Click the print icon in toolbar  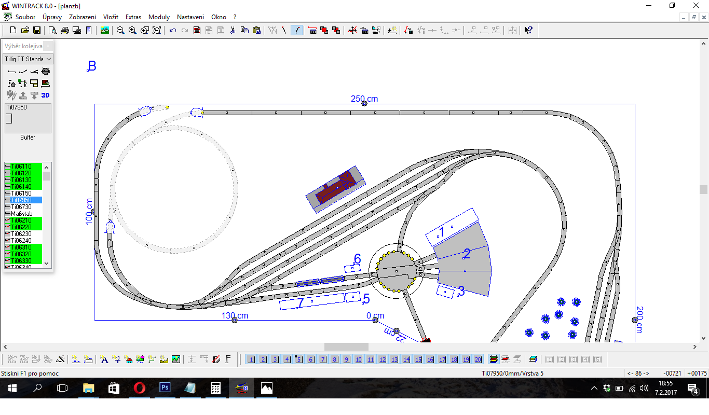[65, 31]
